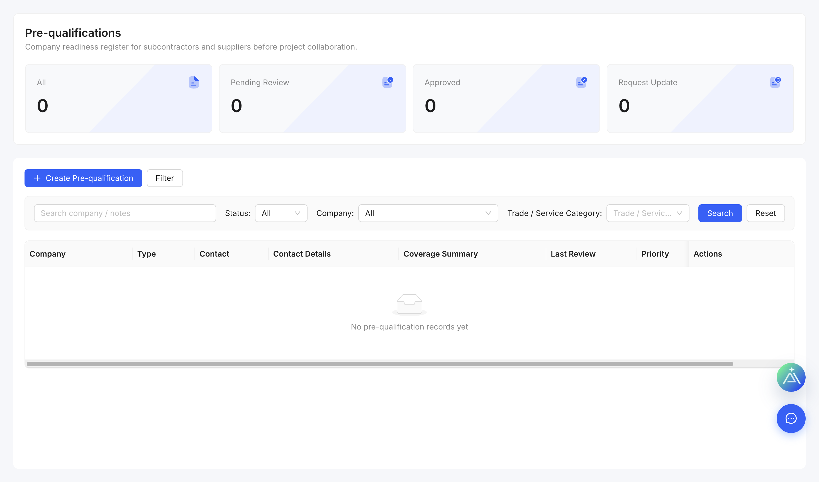Select the Pending Review summary card
Viewport: 819px width, 482px height.
[313, 99]
